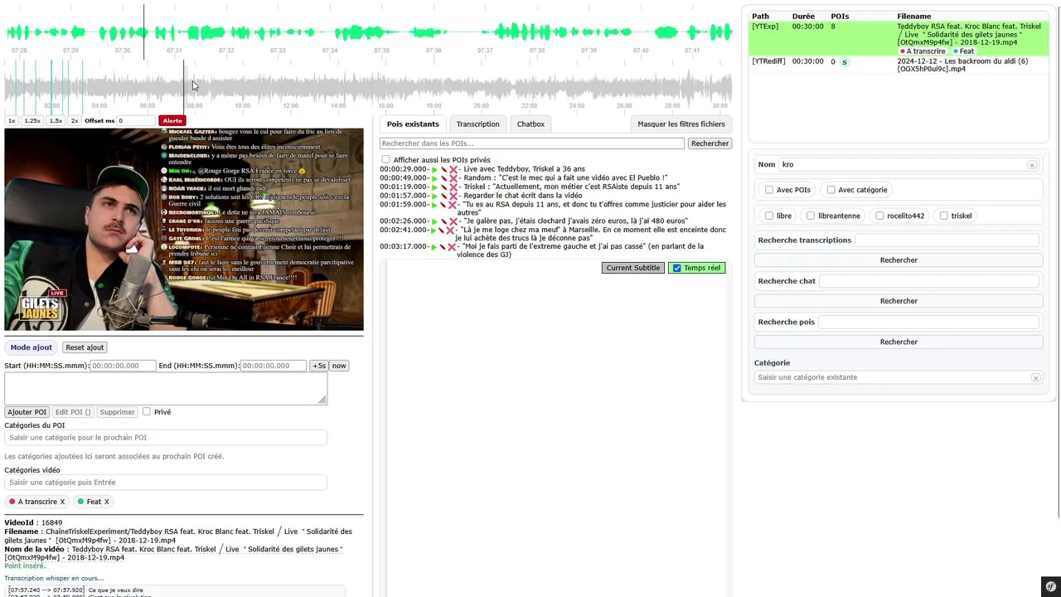Open 'Saisir une catégorie puis Entrée' field
Image resolution: width=1061 pixels, height=597 pixels.
pyautogui.click(x=166, y=483)
